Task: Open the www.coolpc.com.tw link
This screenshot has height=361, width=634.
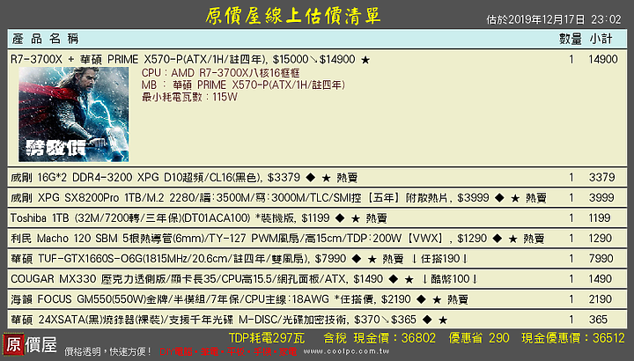Action: 346,351
